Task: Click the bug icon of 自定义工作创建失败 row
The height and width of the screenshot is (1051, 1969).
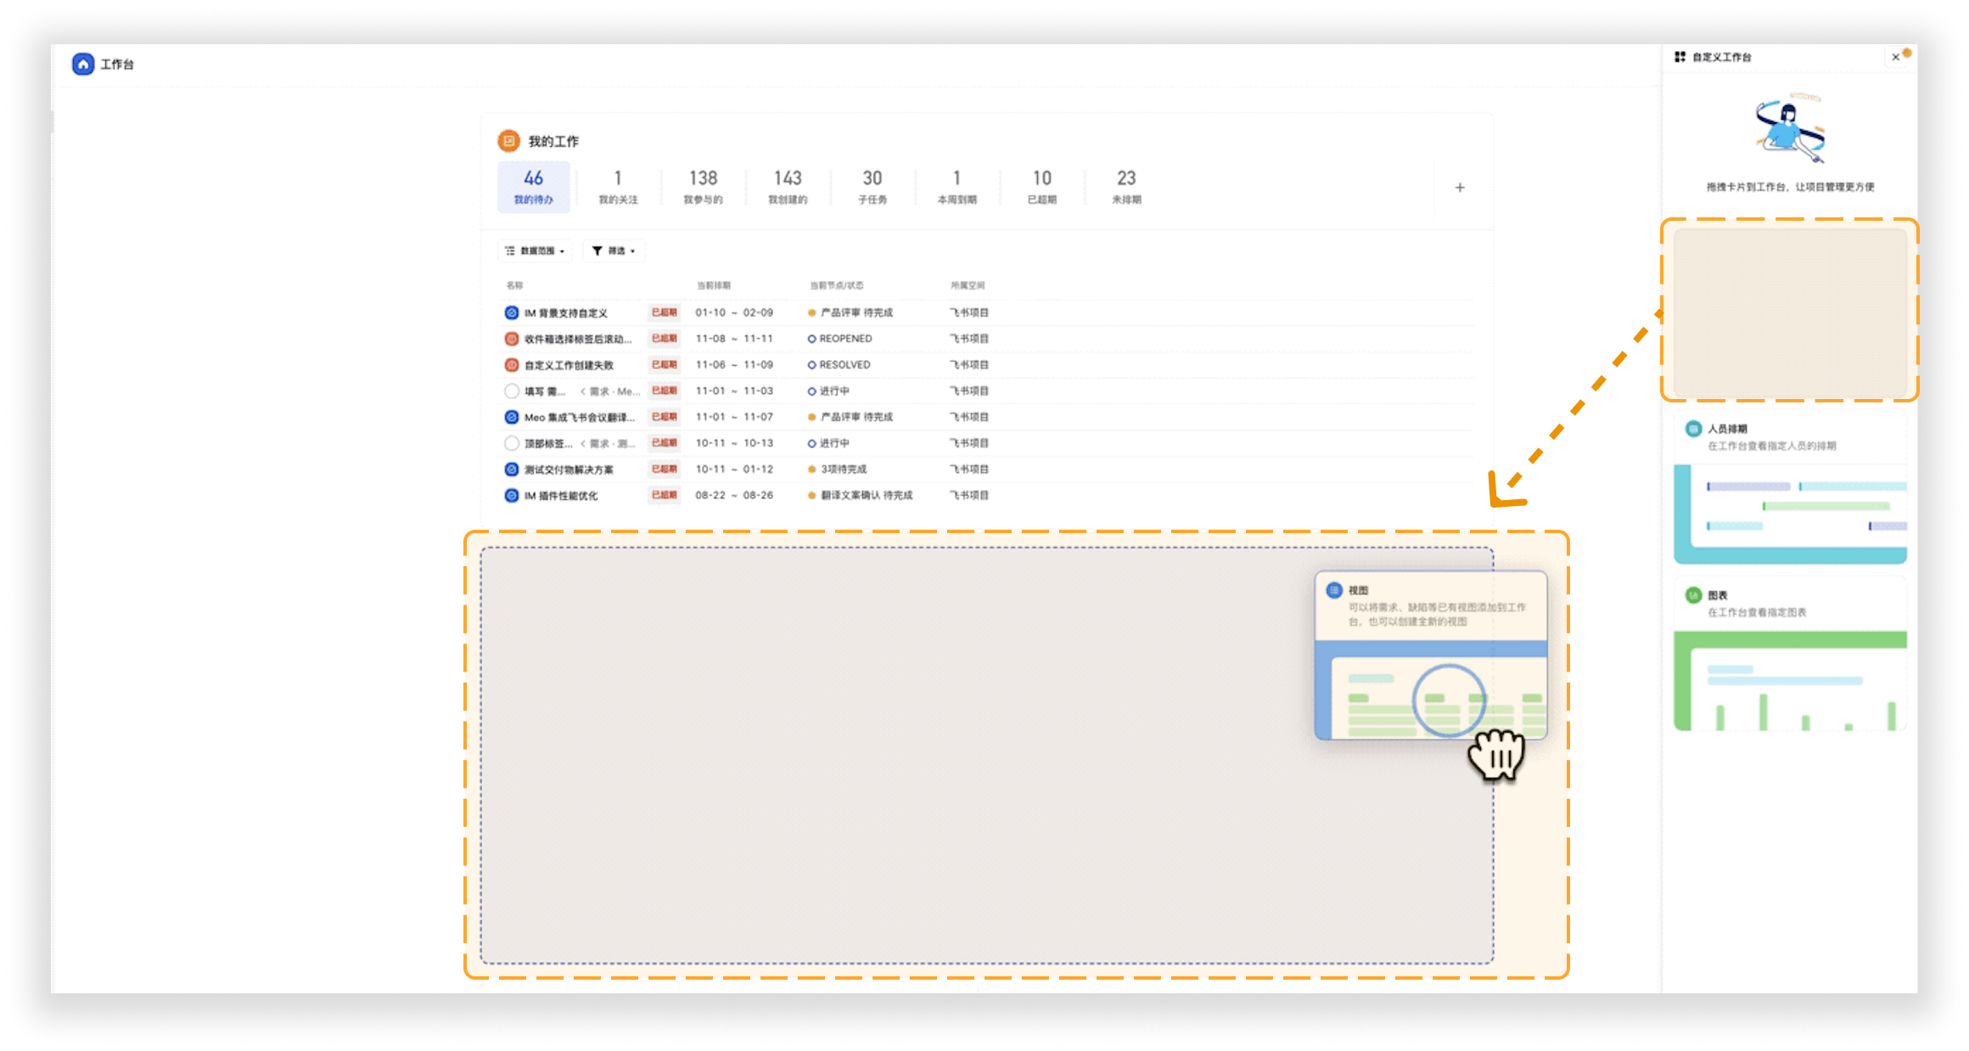Action: point(512,365)
